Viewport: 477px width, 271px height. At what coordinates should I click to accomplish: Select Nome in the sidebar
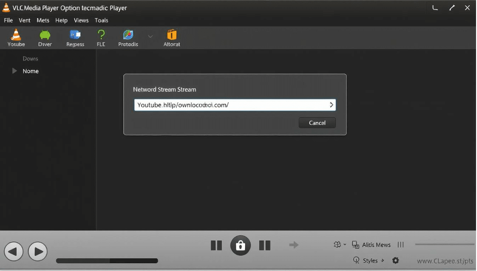point(31,71)
